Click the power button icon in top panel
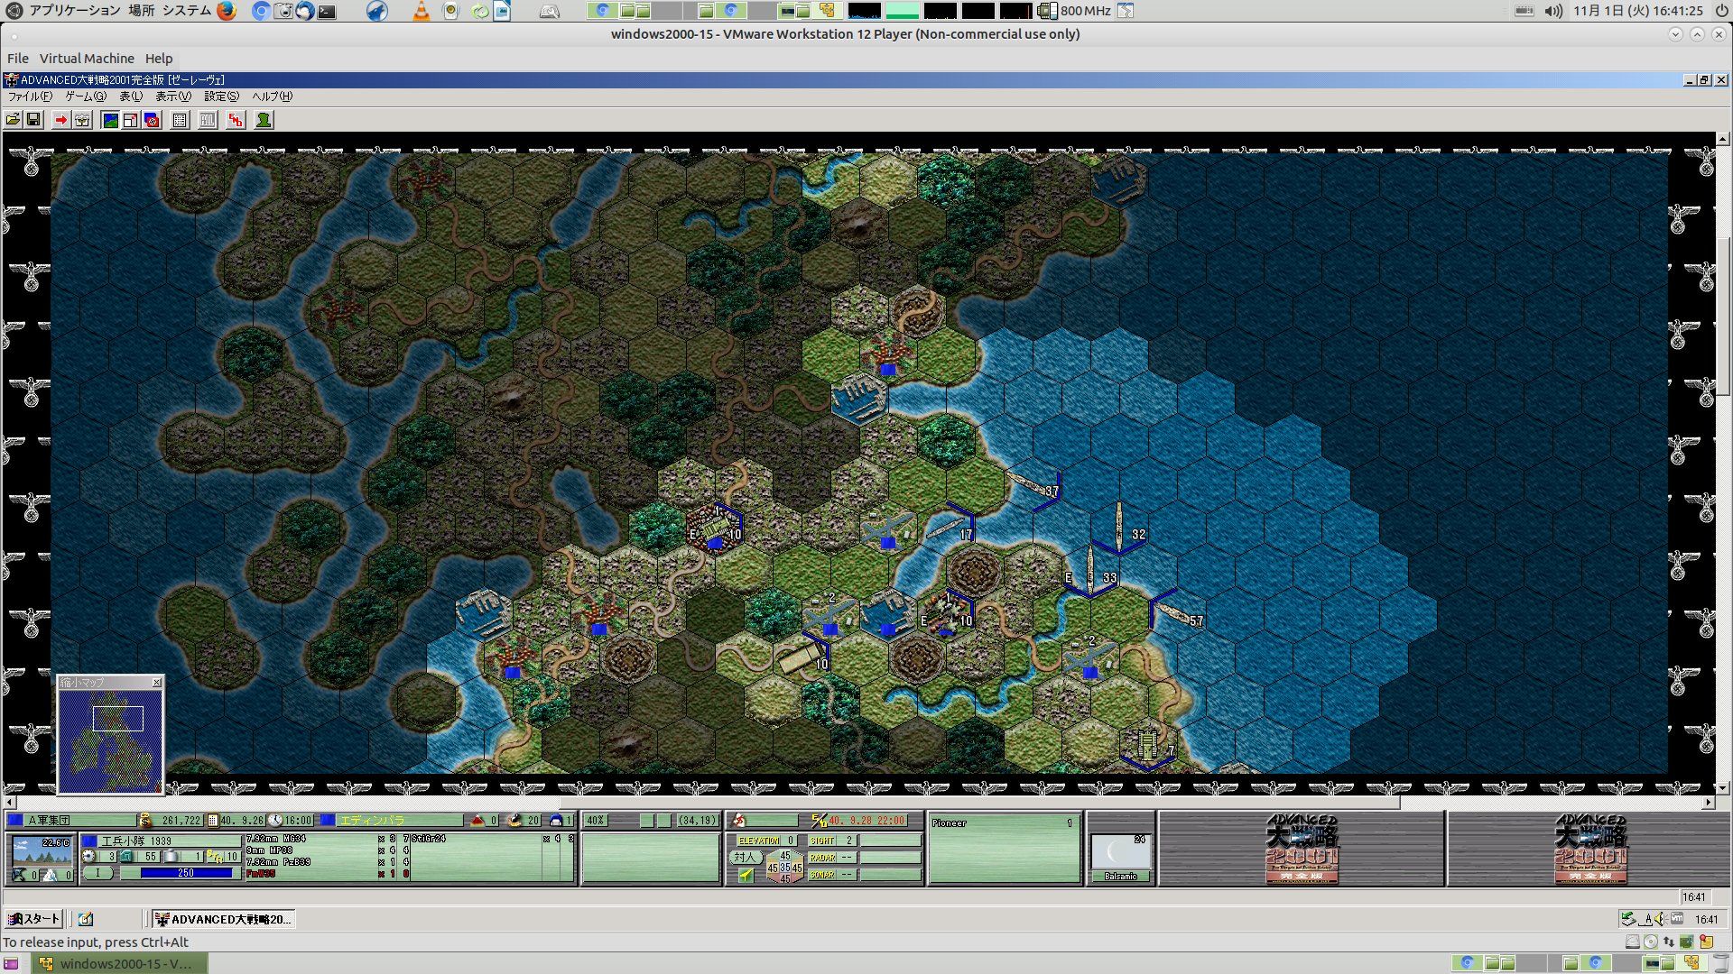1733x974 pixels. pyautogui.click(x=1720, y=11)
